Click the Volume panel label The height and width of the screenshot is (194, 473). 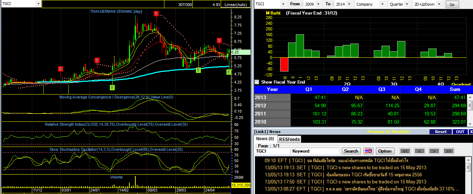(116, 177)
